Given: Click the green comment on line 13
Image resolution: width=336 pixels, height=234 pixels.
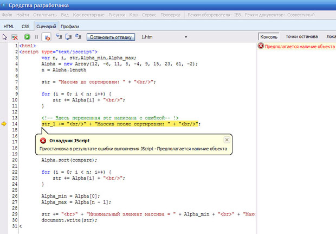Looking at the screenshot, I should (110, 118).
